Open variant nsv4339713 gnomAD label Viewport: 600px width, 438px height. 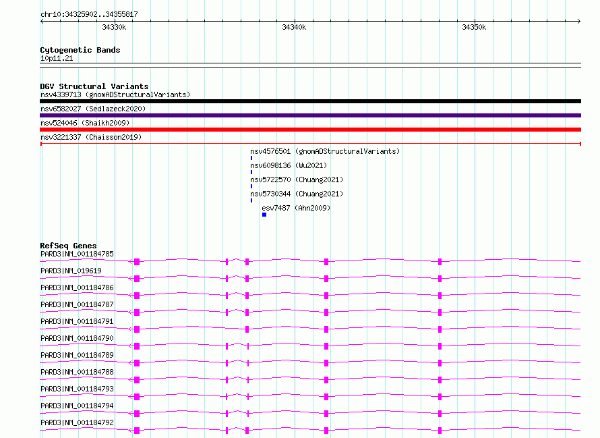point(115,94)
